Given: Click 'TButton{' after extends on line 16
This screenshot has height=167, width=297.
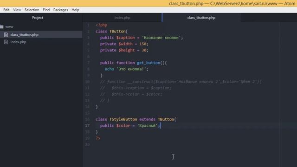Looking at the screenshot, I should [x=167, y=119].
